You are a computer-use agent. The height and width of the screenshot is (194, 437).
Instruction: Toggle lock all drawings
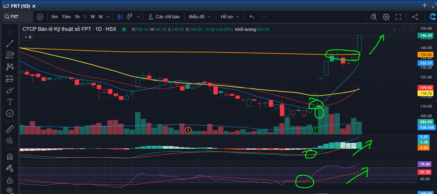[x=10, y=180]
